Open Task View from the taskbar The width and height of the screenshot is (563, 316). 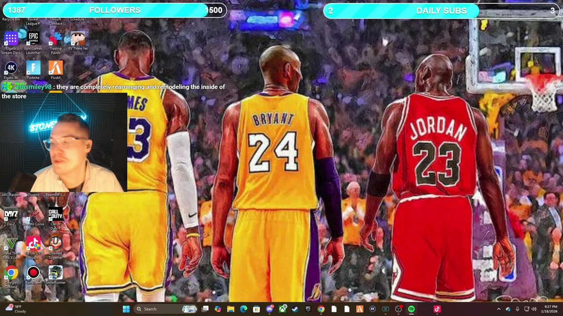tap(205, 309)
